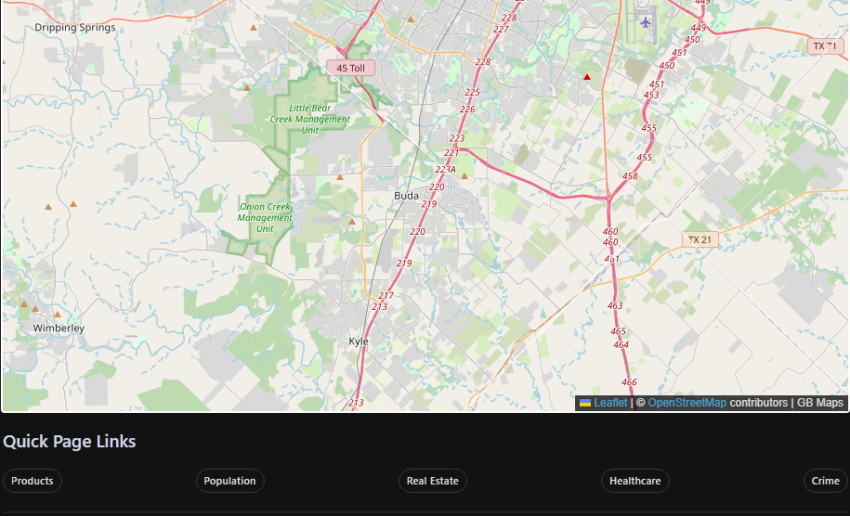Click the 45 Toll road shield

point(351,69)
